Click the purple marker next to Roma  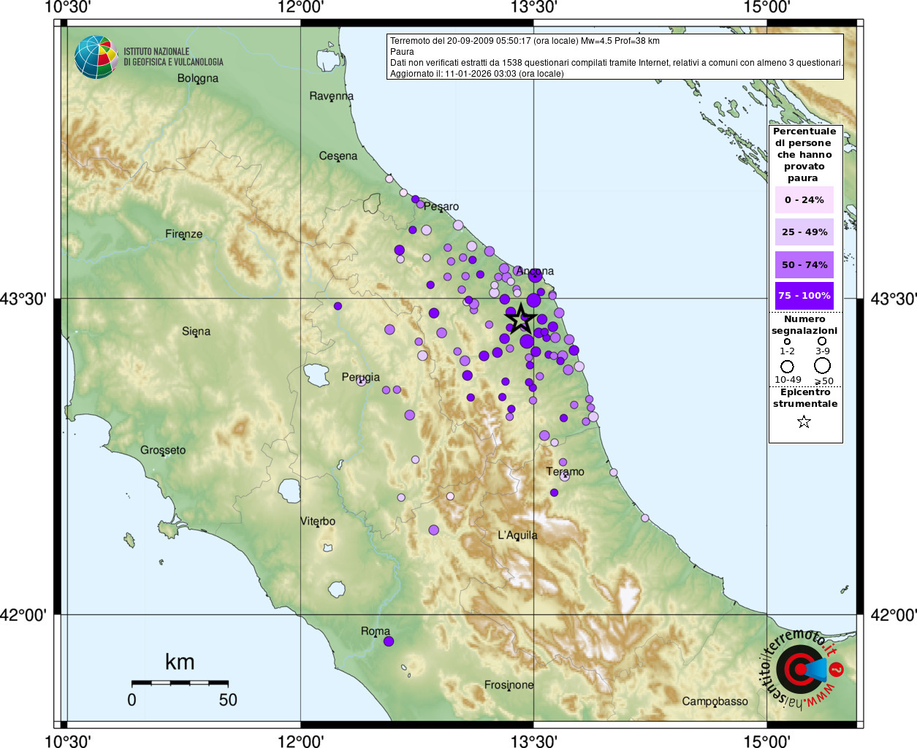(389, 641)
